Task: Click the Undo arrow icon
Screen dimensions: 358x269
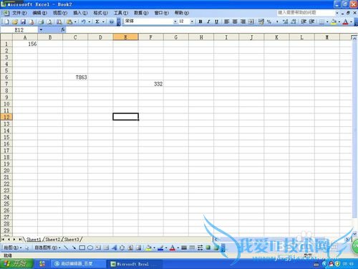Action: [x=83, y=22]
